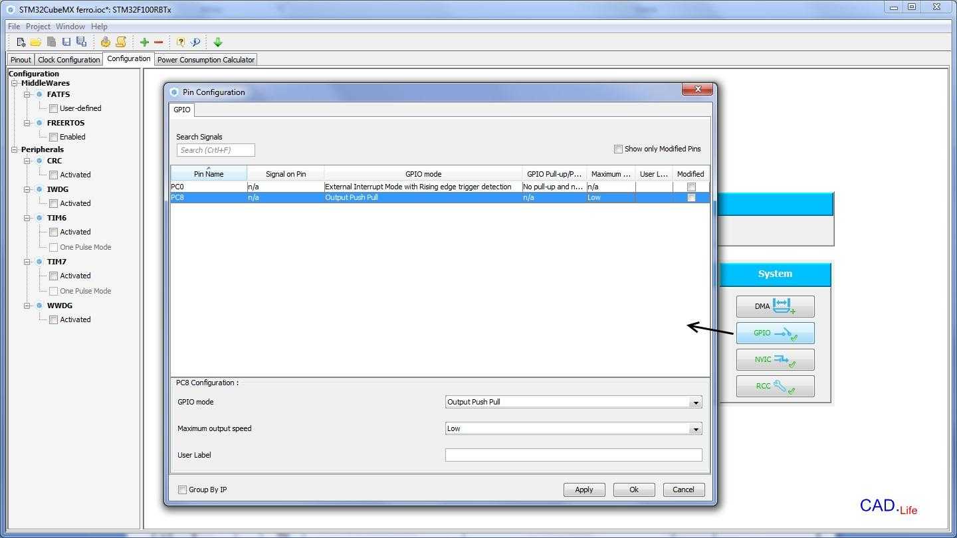957x538 pixels.
Task: Click the green down arrow toolbar icon
Action: [x=218, y=42]
